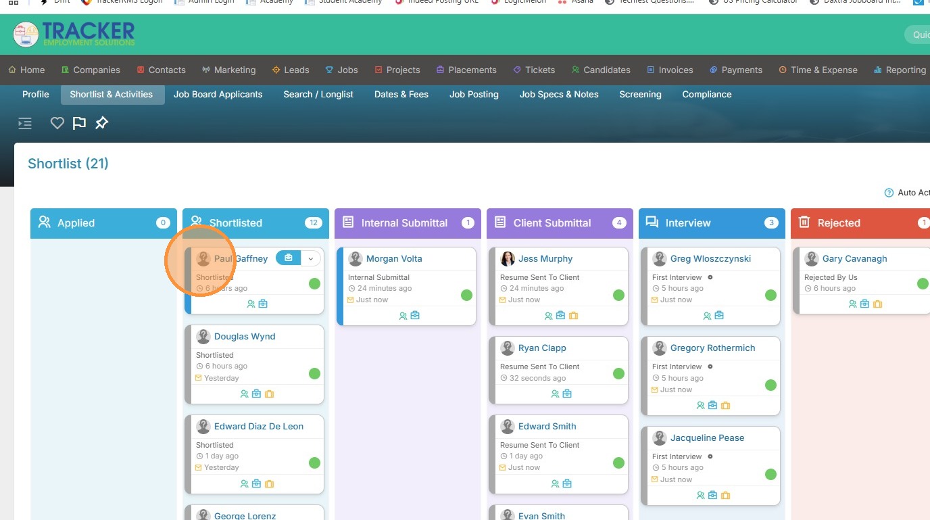This screenshot has width=930, height=520.
Task: Click the envelope icon on Douglas Wynd's card
Action: point(199,378)
